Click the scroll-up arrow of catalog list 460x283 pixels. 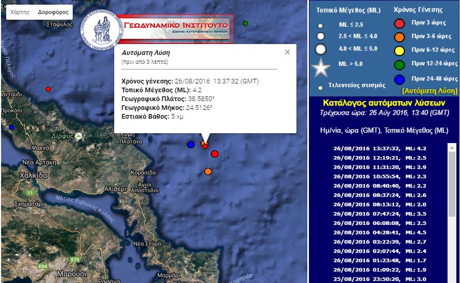(452, 147)
